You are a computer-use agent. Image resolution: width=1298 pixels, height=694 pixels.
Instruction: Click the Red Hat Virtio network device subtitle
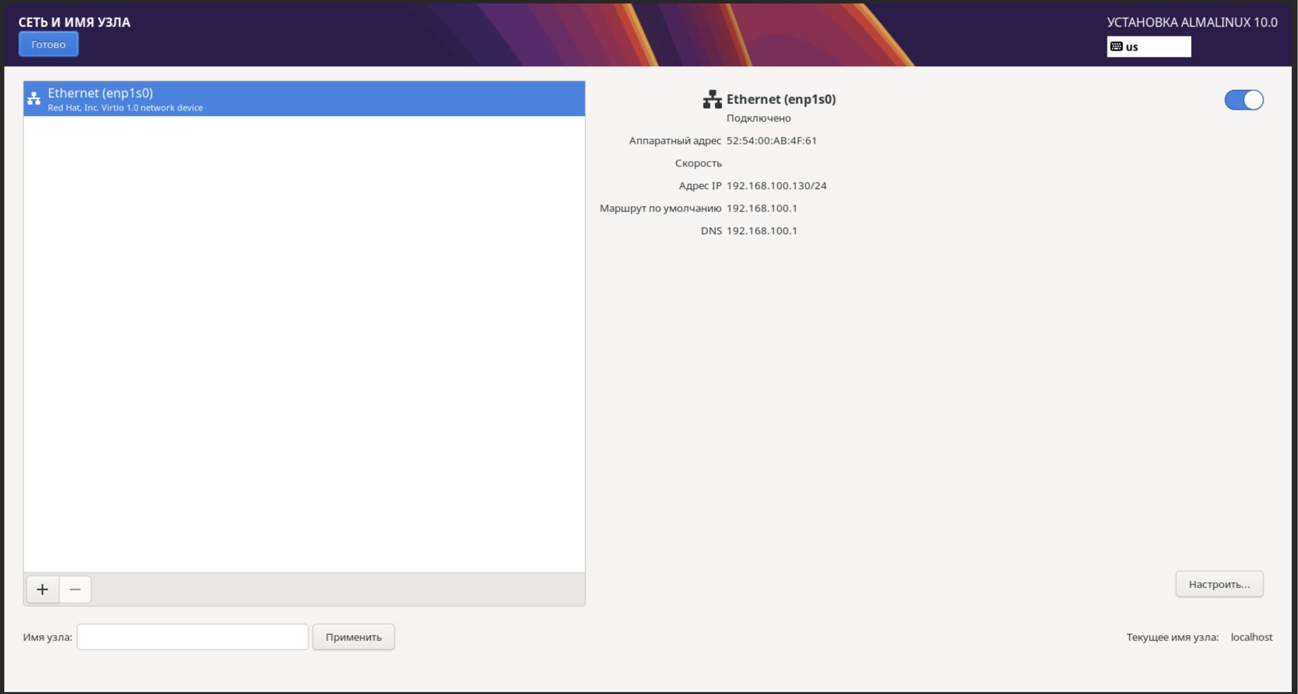click(x=125, y=108)
